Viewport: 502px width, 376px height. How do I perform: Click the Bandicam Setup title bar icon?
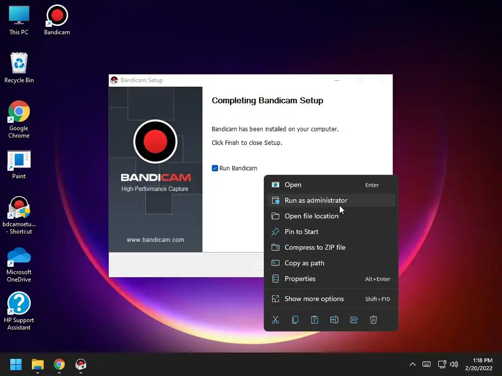tap(114, 80)
